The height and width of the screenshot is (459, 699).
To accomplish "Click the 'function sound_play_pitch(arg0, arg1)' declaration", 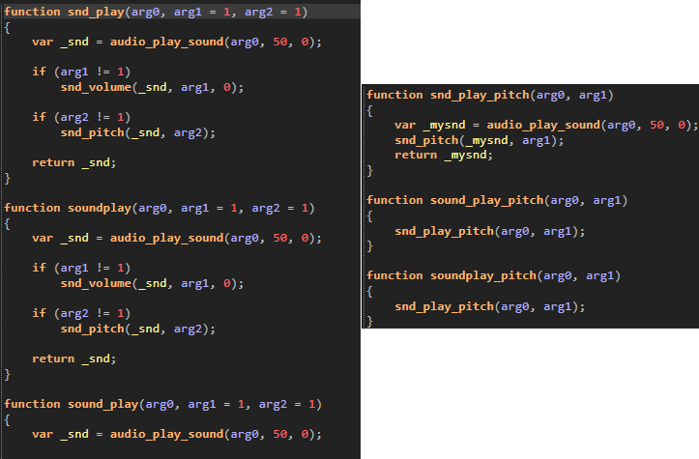I will (497, 201).
